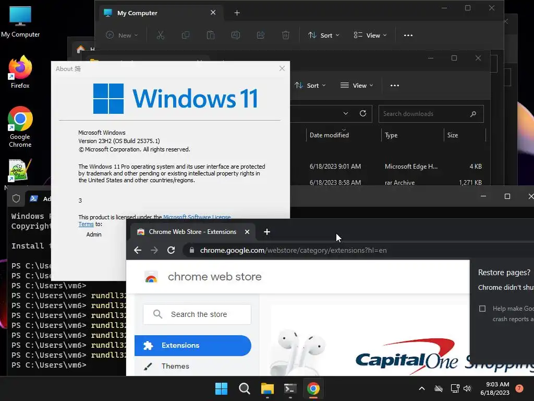The height and width of the screenshot is (401, 534).
Task: Open clock and date flyout
Action: pyautogui.click(x=495, y=388)
